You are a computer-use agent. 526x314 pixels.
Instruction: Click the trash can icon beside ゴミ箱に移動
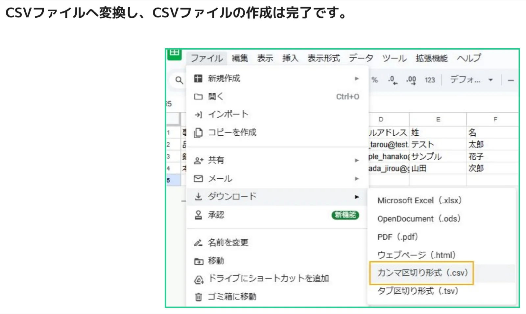pos(198,297)
